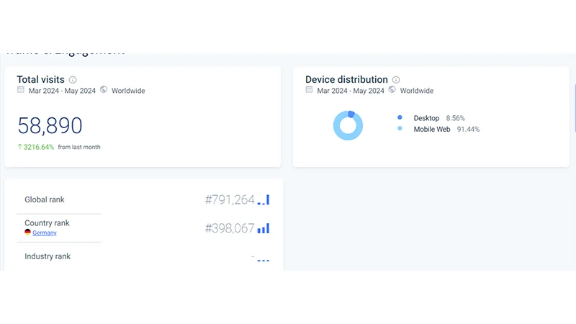Screen dimensions: 576x324
Task: Click the info icon beside Total visits
Action: tap(73, 80)
